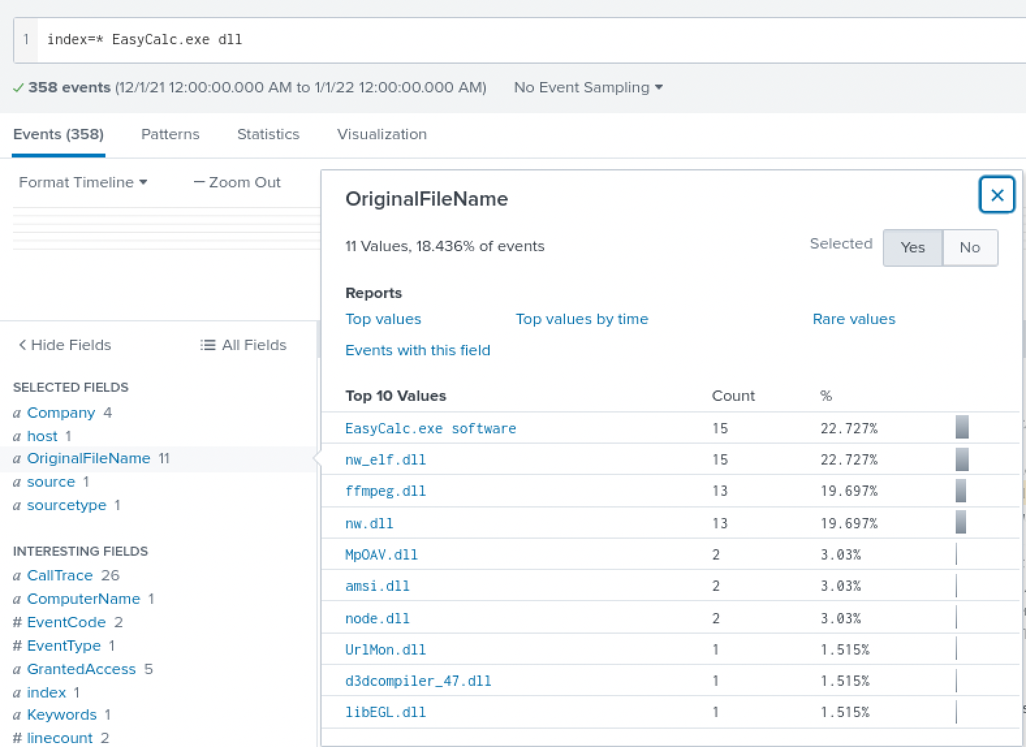
Task: Open the Top values report
Action: (x=383, y=319)
